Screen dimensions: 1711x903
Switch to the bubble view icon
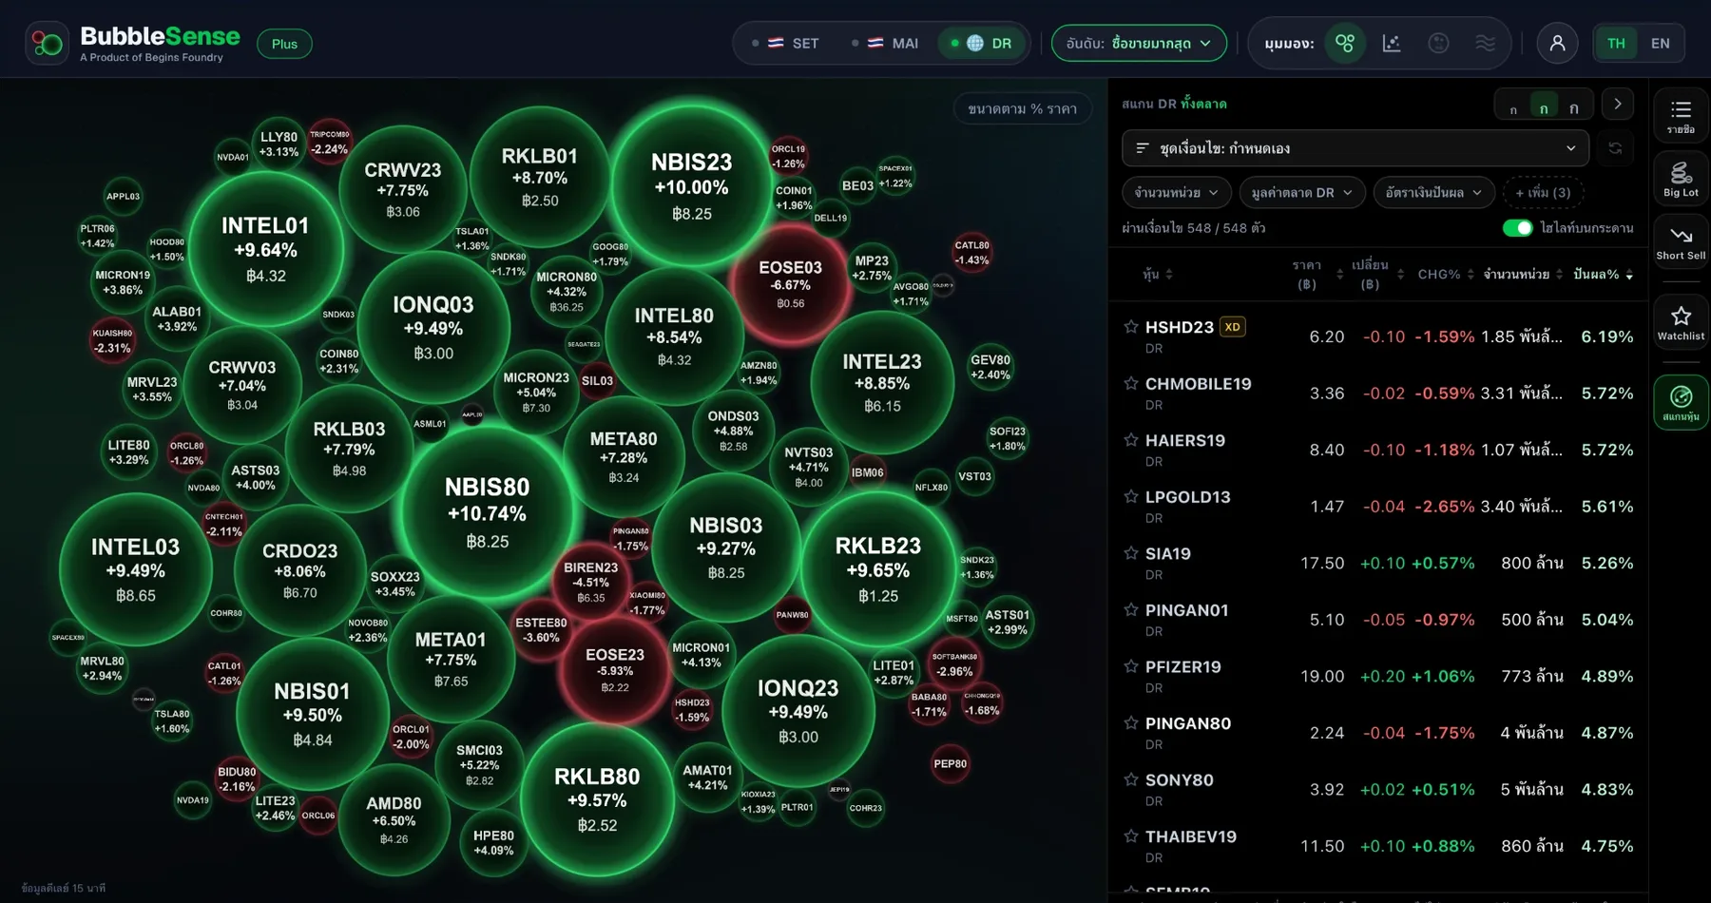point(1344,43)
